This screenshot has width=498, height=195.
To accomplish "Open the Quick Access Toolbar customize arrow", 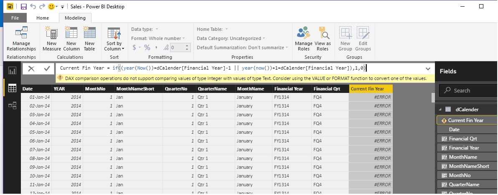I will [x=62, y=7].
